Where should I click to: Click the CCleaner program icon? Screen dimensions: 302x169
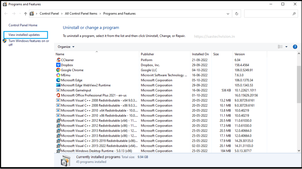click(58, 60)
